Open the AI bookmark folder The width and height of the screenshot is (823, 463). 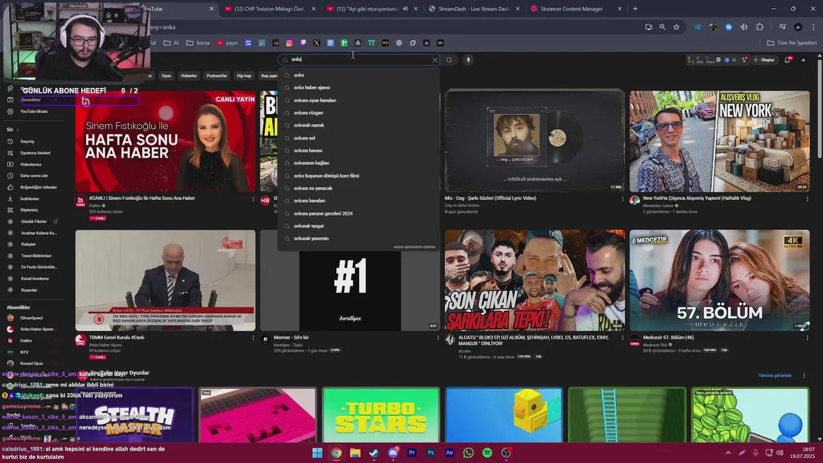tap(172, 43)
